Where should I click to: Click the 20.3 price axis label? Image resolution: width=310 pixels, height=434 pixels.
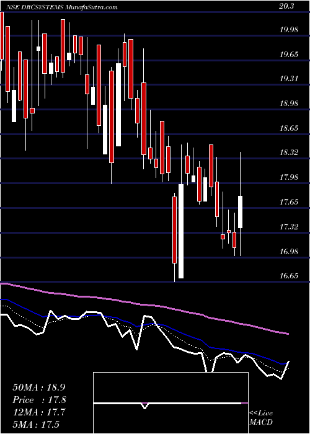[286, 7]
